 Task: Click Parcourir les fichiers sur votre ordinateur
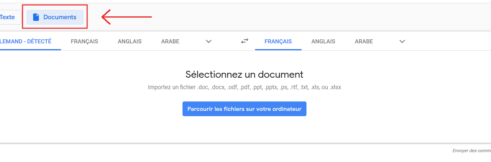click(244, 109)
